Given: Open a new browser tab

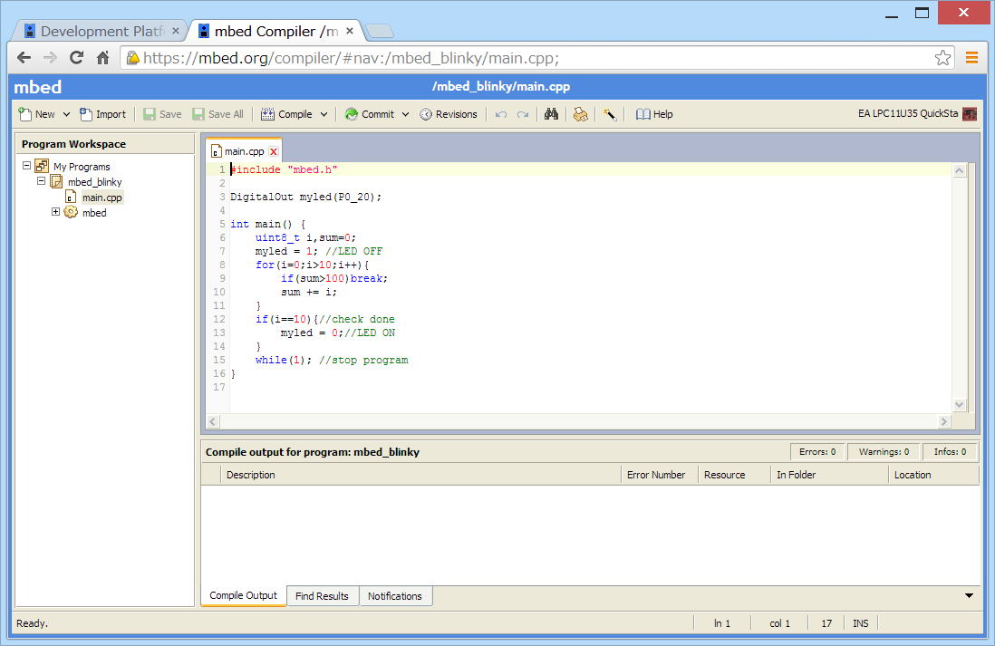Looking at the screenshot, I should click(x=380, y=31).
